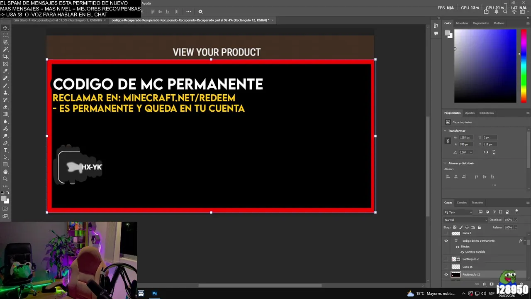The width and height of the screenshot is (531, 299).
Task: Add a layer mask from Capas footer
Action: (492, 284)
